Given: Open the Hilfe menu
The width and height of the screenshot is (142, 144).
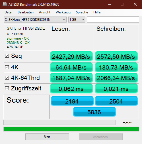Looking at the screenshot, I should click(x=97, y=12).
